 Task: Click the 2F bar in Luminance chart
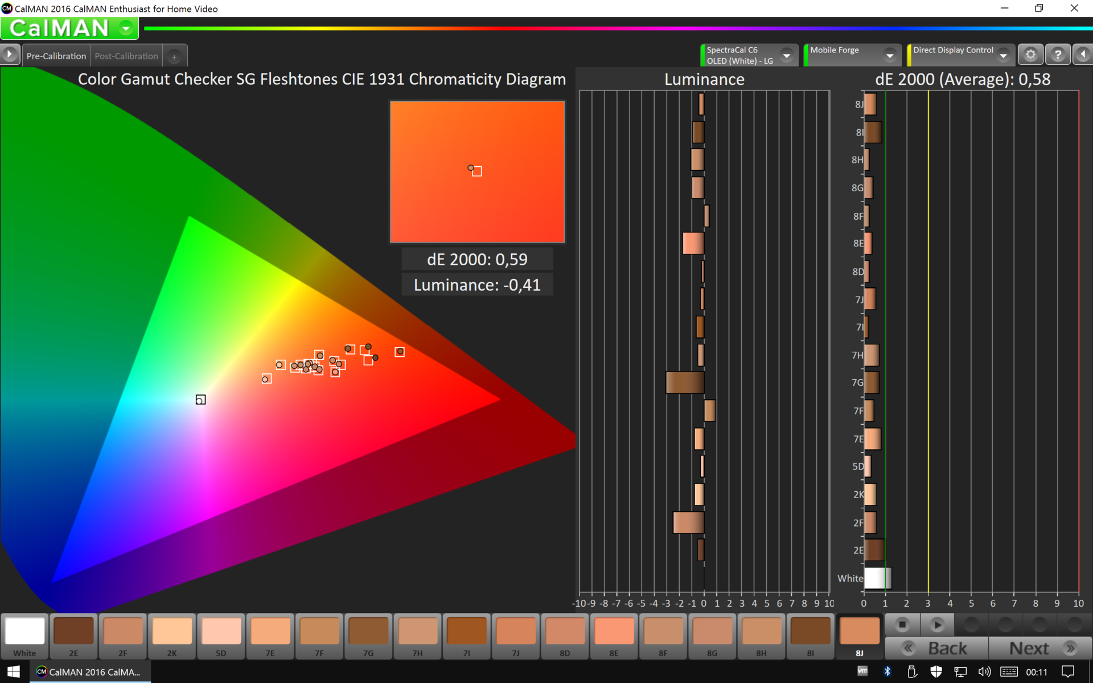click(x=688, y=522)
